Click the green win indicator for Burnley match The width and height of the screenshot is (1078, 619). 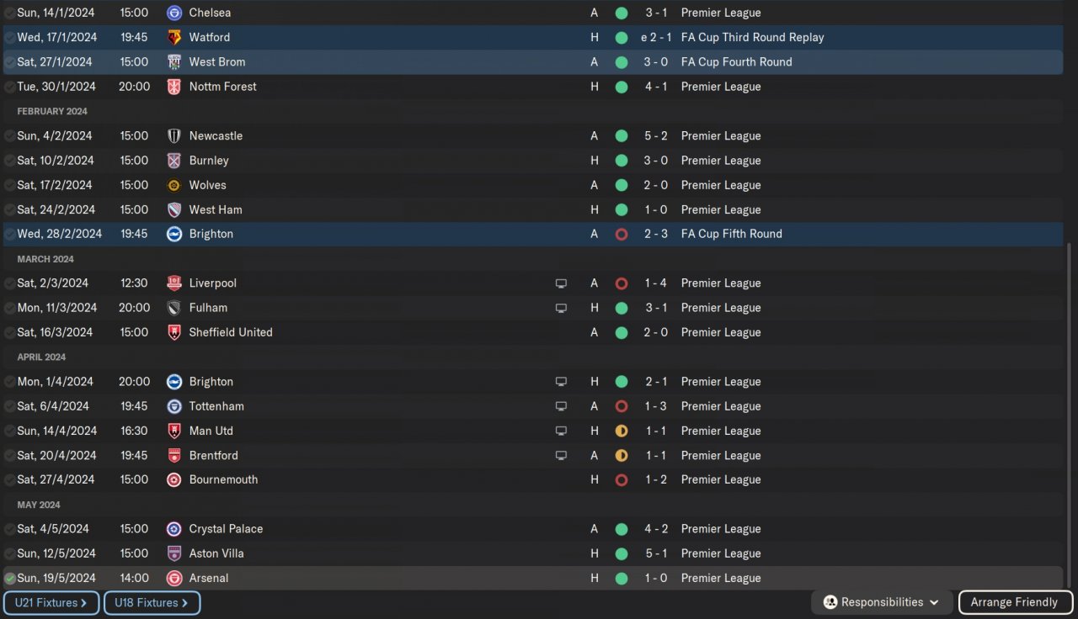[x=622, y=161]
